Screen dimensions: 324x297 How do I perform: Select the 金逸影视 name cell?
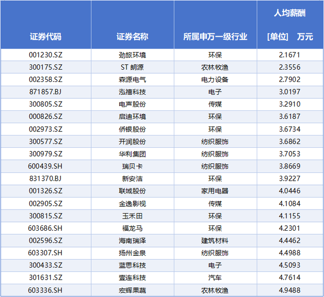point(132,203)
